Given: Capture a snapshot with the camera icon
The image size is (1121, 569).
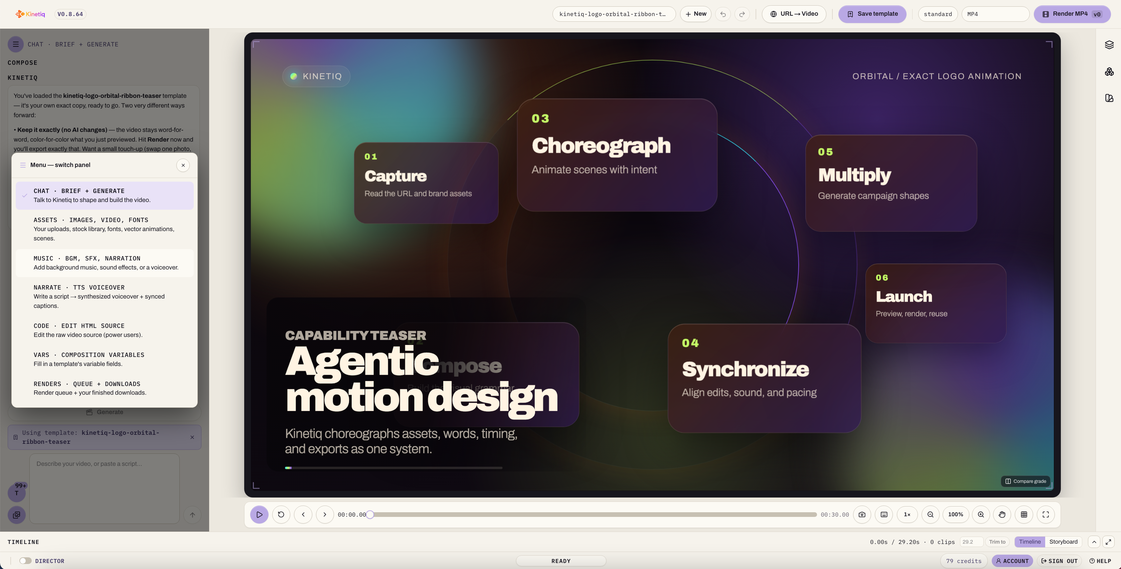Looking at the screenshot, I should [862, 515].
